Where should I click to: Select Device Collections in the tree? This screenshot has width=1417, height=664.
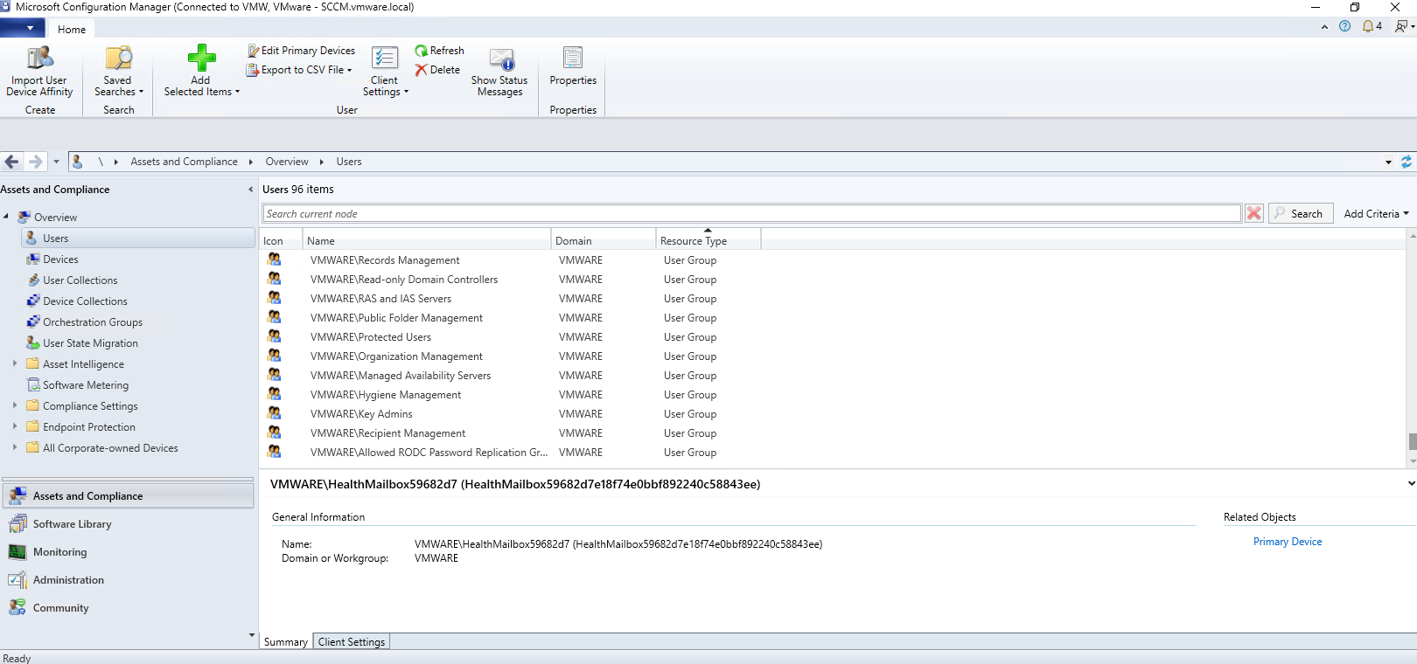coord(85,301)
